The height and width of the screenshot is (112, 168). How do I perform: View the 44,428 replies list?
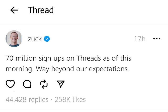pos(27,100)
